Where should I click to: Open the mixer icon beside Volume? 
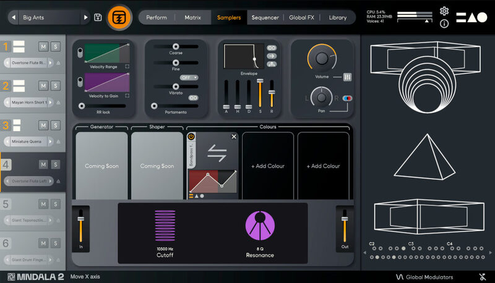pos(347,77)
